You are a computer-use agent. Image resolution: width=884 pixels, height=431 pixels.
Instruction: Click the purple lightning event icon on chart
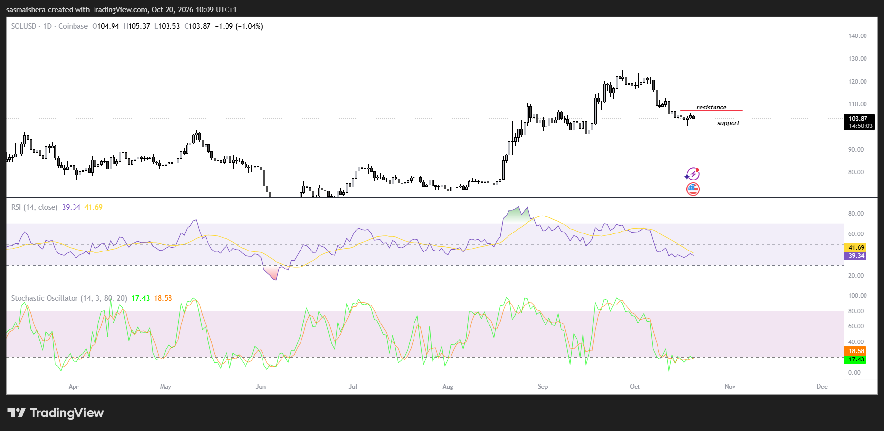pos(692,174)
